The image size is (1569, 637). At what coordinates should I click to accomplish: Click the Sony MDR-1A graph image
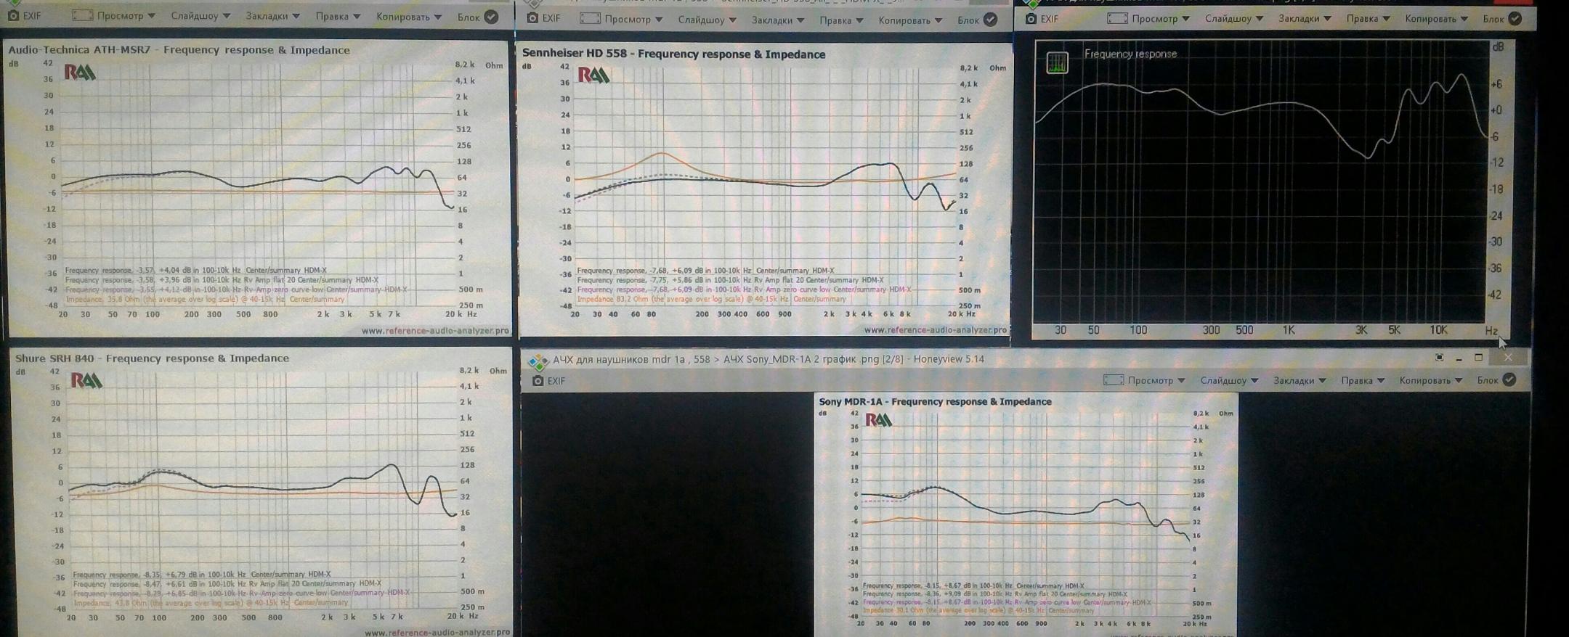coord(1026,514)
